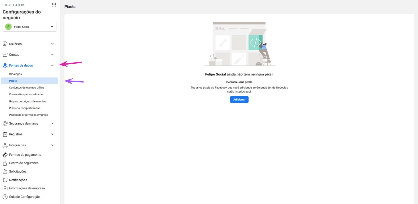Click the pixel code illustration
Screen dimensions: 418x204
tap(239, 44)
